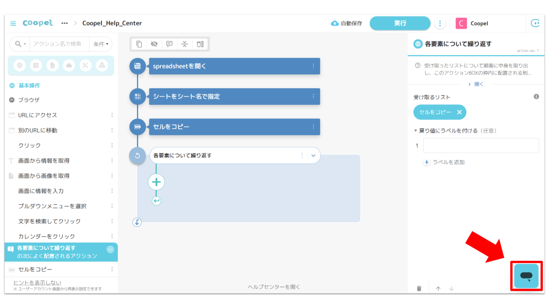Viewport: 549px width, 308px height.
Task: Select the 別のURLに移動 action
Action: 38,130
